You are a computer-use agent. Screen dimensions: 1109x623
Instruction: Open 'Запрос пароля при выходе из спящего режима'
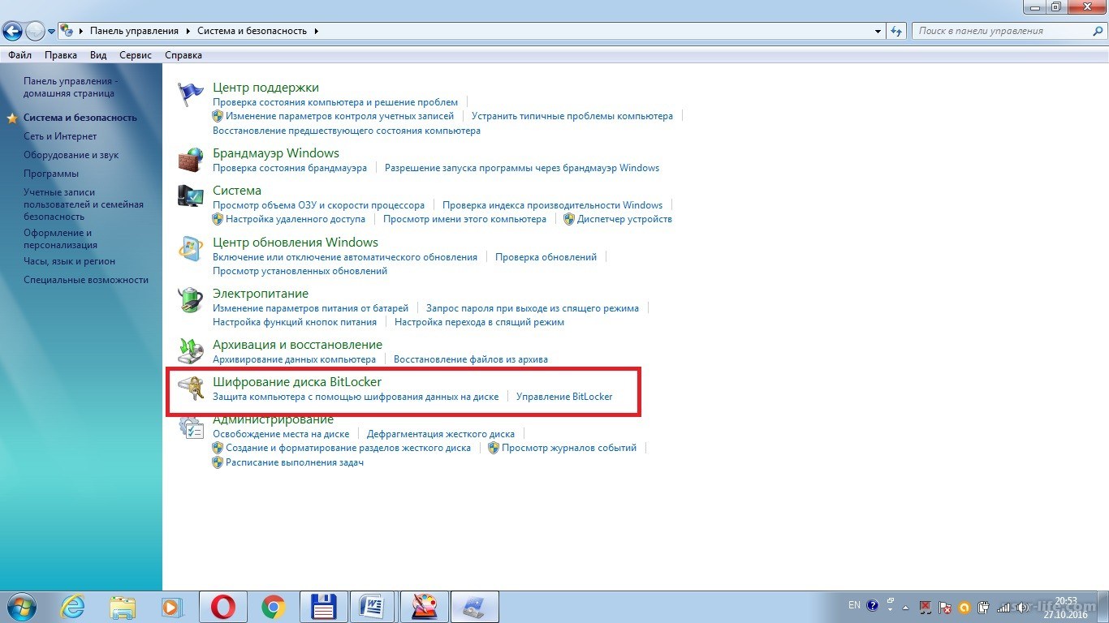tap(533, 308)
